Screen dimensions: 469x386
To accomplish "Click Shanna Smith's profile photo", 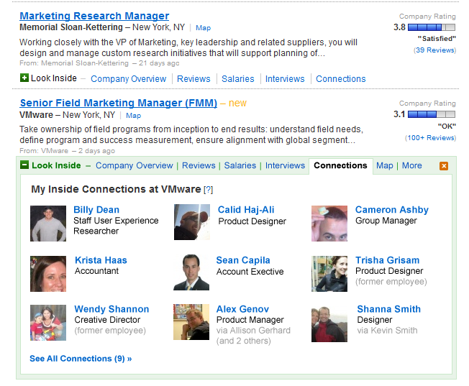I will point(329,324).
